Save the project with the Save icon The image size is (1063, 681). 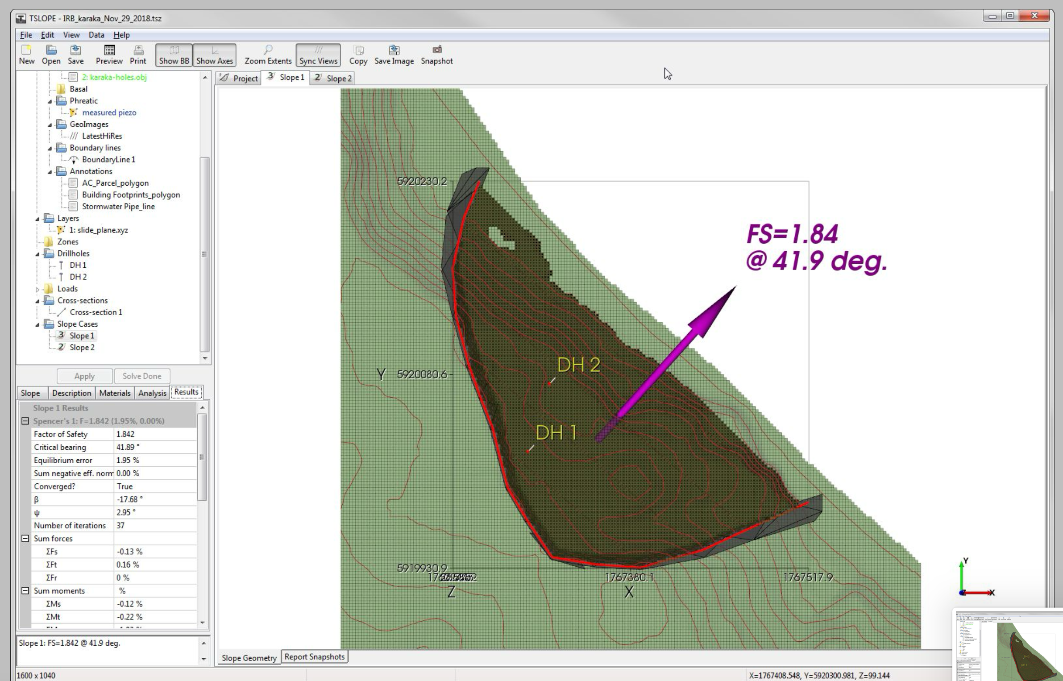pyautogui.click(x=75, y=54)
